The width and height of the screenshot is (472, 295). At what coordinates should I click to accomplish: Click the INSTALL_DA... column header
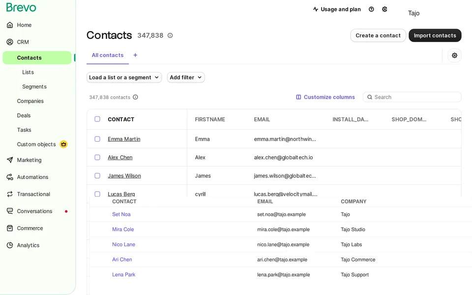(x=351, y=119)
